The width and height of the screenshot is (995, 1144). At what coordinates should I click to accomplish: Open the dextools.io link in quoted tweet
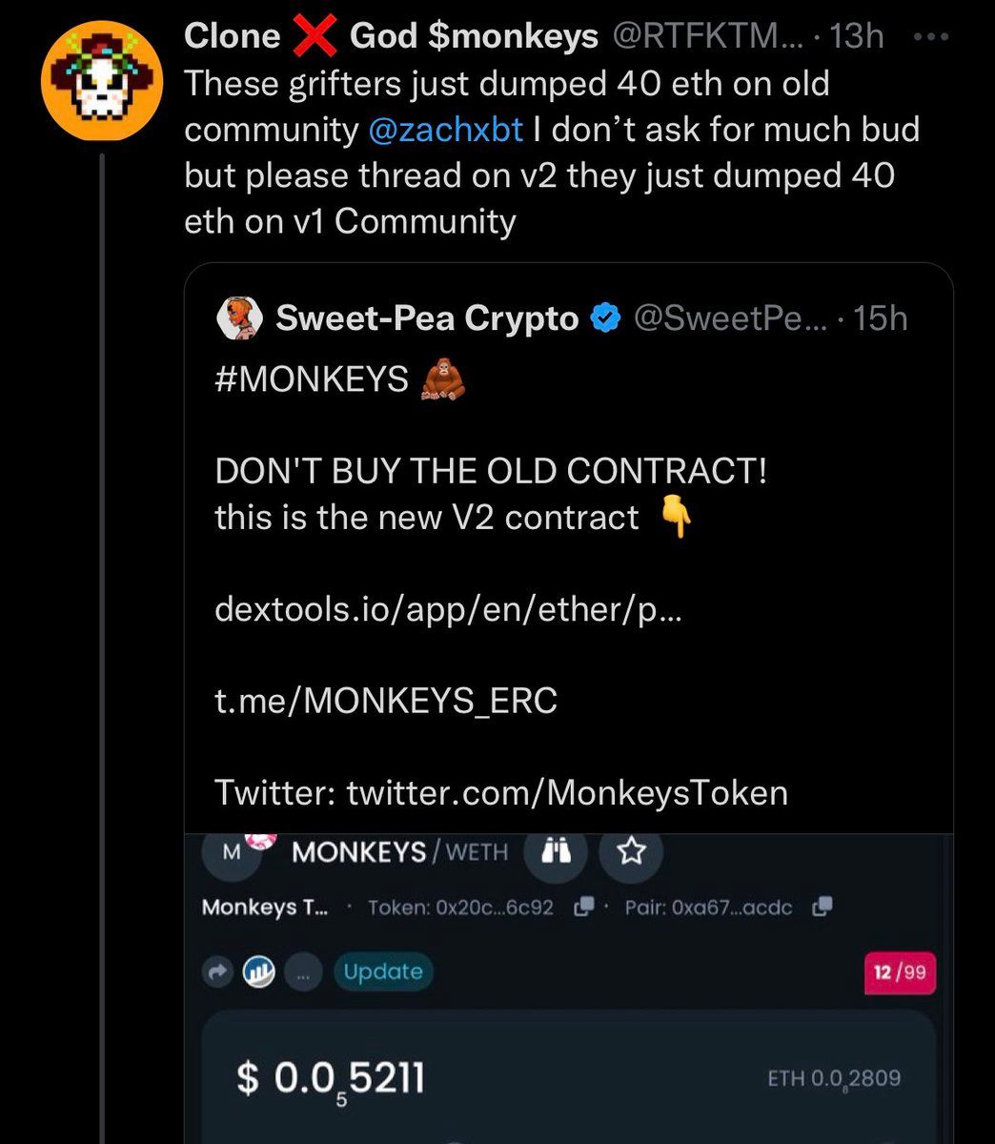click(x=448, y=608)
